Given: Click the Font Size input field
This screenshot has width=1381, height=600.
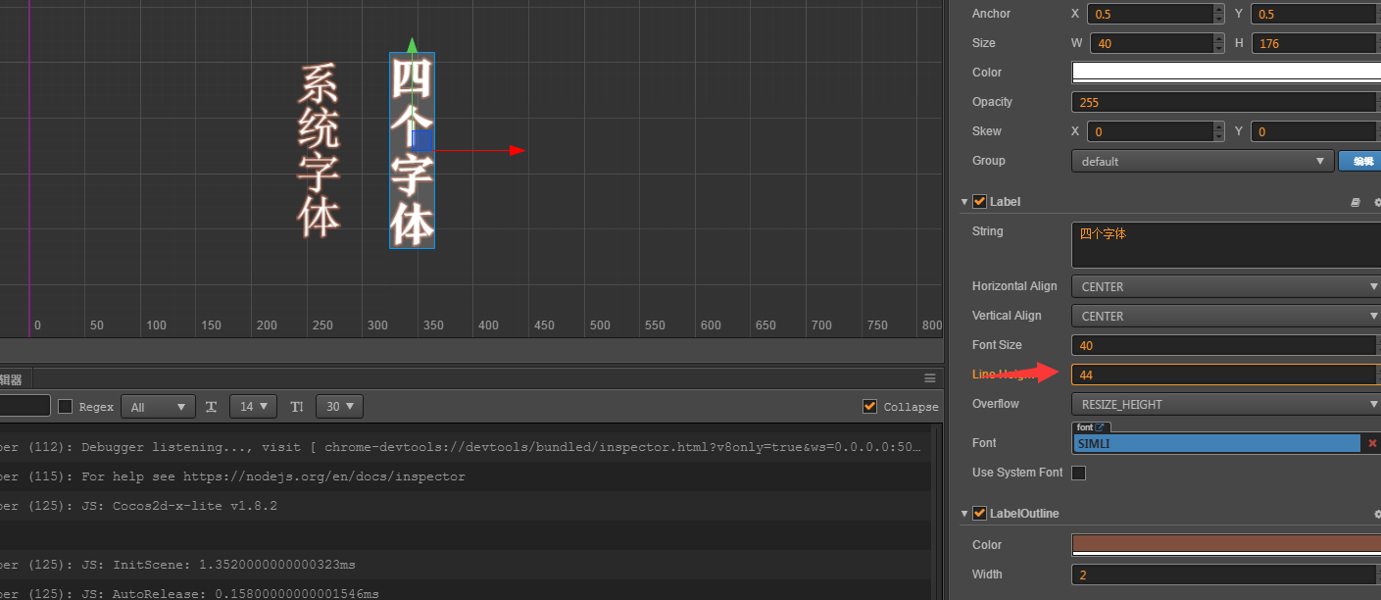Looking at the screenshot, I should (1226, 345).
